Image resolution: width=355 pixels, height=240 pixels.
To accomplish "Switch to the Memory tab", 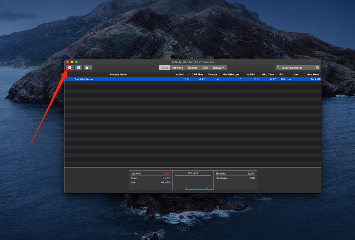I will point(178,67).
